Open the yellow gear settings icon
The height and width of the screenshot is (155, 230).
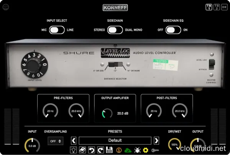tap(146, 150)
